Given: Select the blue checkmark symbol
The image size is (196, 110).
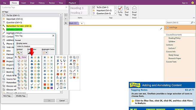Looking at the screenshot, I should (x=32, y=84).
